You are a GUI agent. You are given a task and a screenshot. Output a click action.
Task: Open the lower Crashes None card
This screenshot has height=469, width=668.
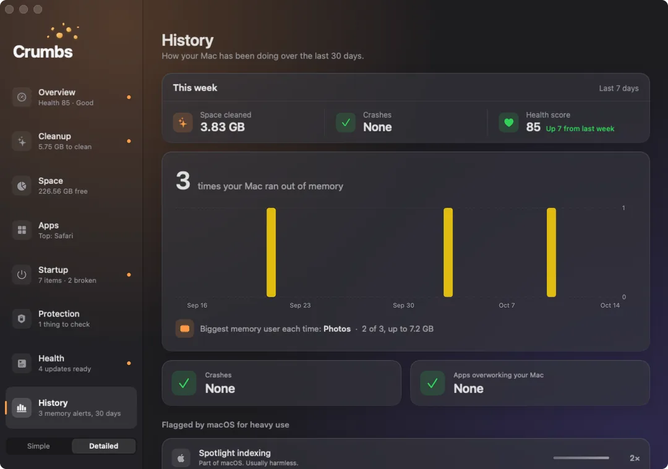click(x=281, y=383)
